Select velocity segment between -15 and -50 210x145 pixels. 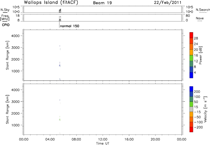(191, 114)
